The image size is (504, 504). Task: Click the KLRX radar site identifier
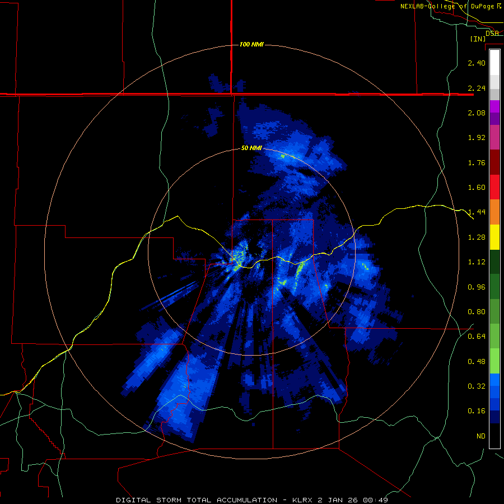coord(304,500)
